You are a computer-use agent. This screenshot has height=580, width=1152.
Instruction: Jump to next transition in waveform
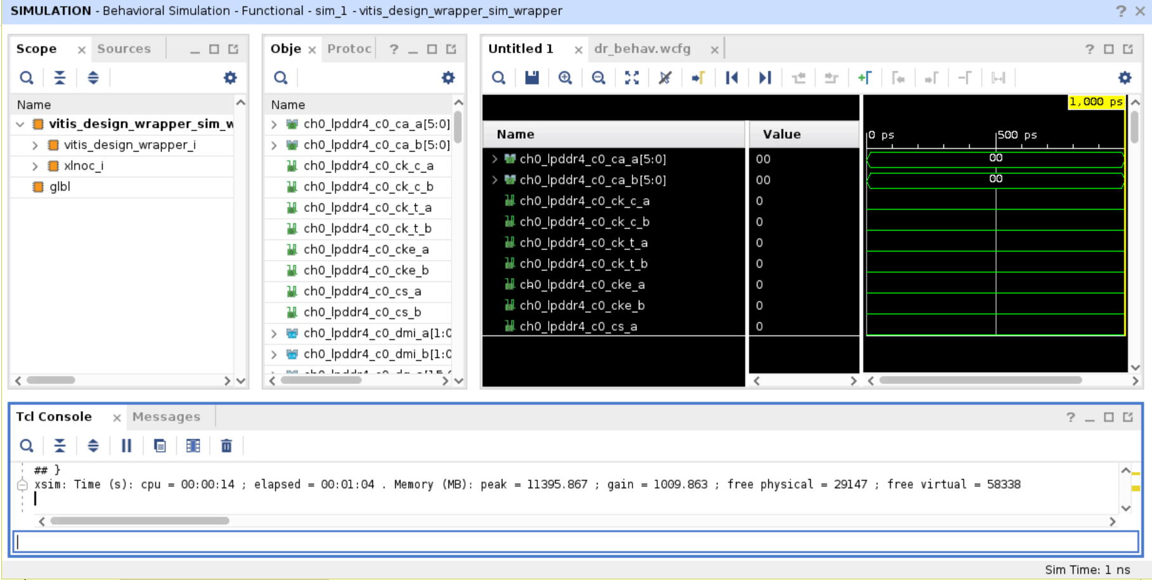tap(765, 77)
